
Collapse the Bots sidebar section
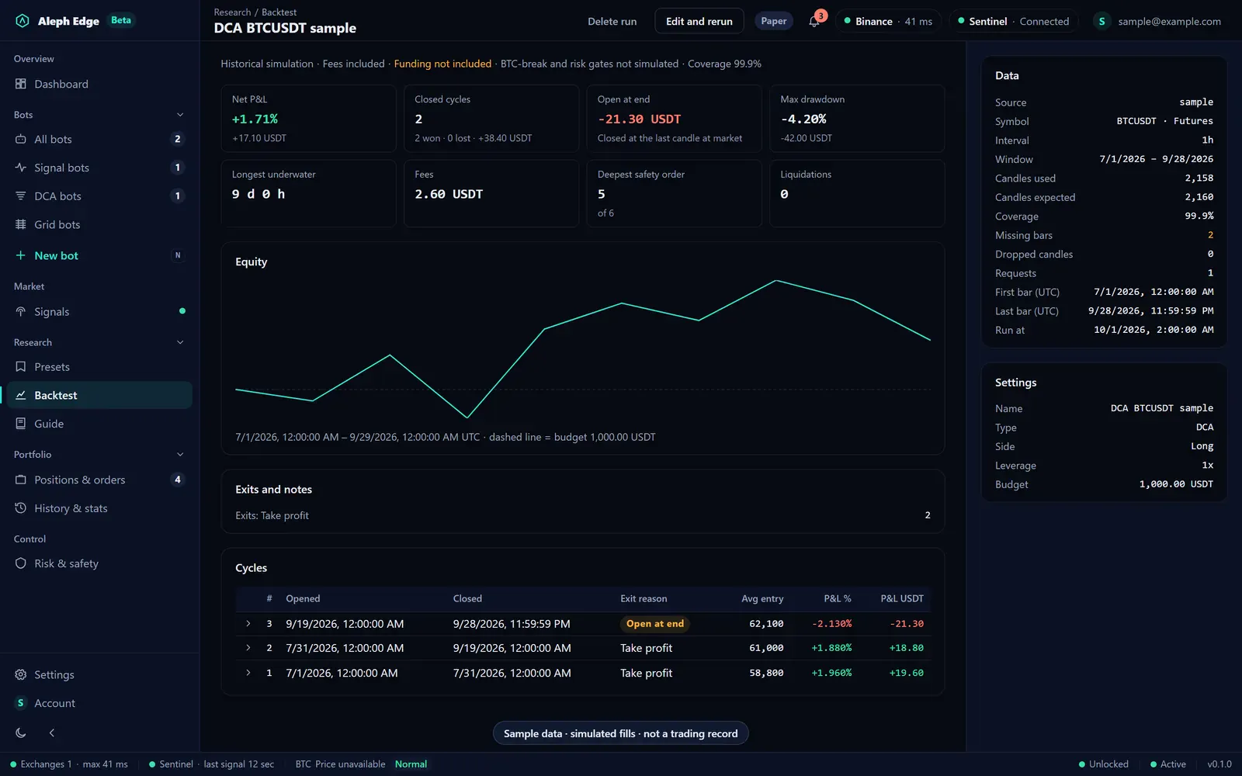tap(180, 115)
